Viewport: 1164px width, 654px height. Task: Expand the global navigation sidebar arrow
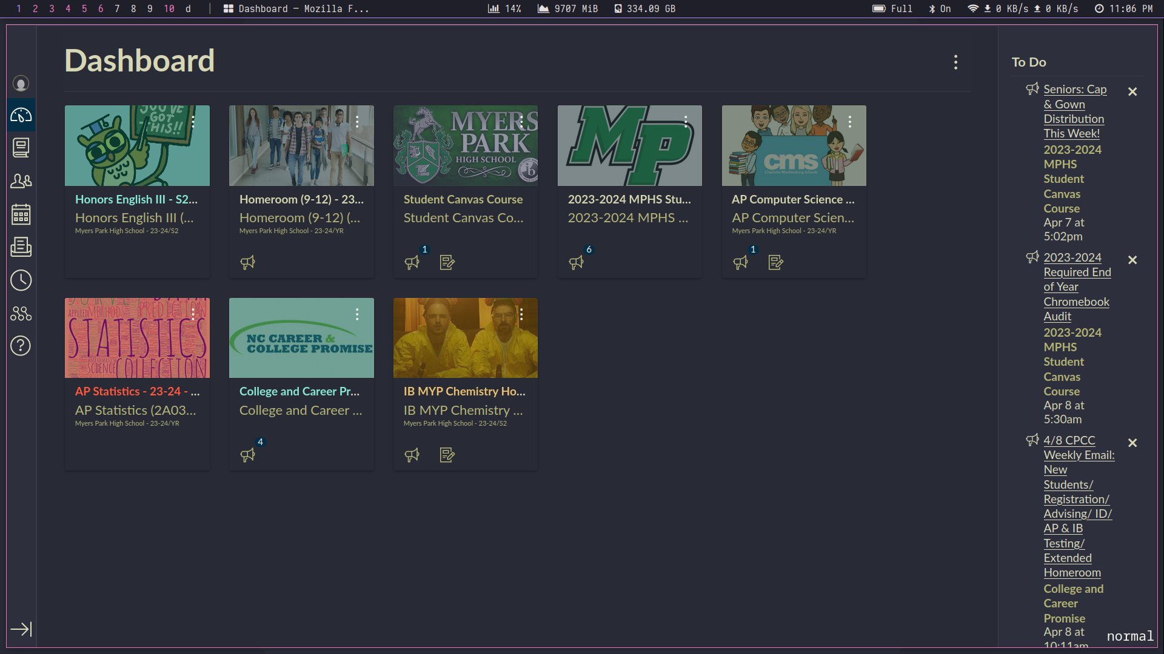(x=21, y=629)
